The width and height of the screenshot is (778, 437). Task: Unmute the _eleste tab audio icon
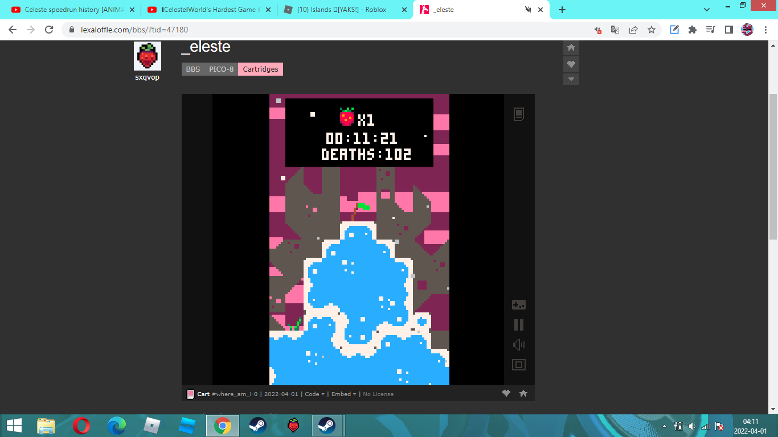[527, 10]
